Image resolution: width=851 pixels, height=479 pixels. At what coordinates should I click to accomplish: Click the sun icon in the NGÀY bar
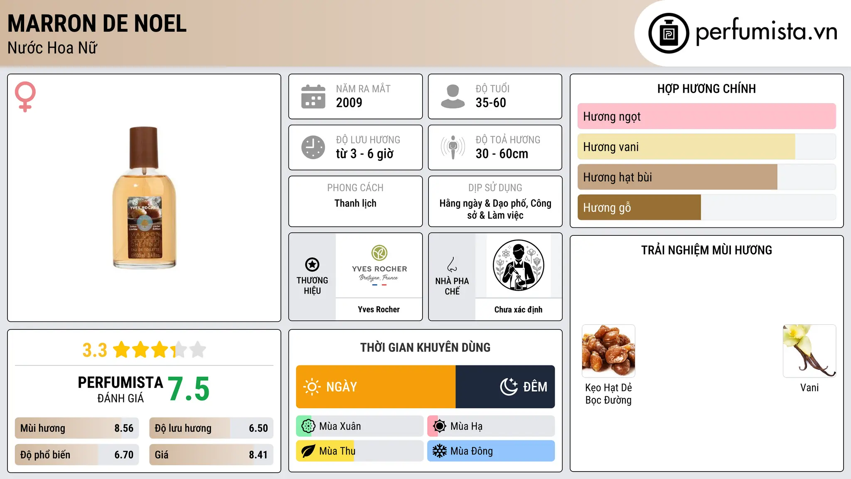point(312,387)
